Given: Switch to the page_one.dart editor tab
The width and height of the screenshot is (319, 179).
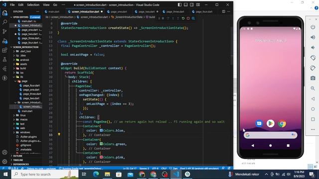Looking at the screenshot, I should click(119, 11).
